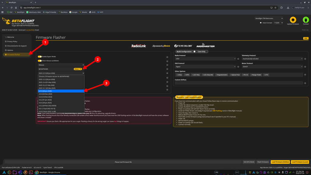Click the OSD Protocol help icon
Image resolution: width=311 pixels, height=175 pixels.
coord(238,67)
